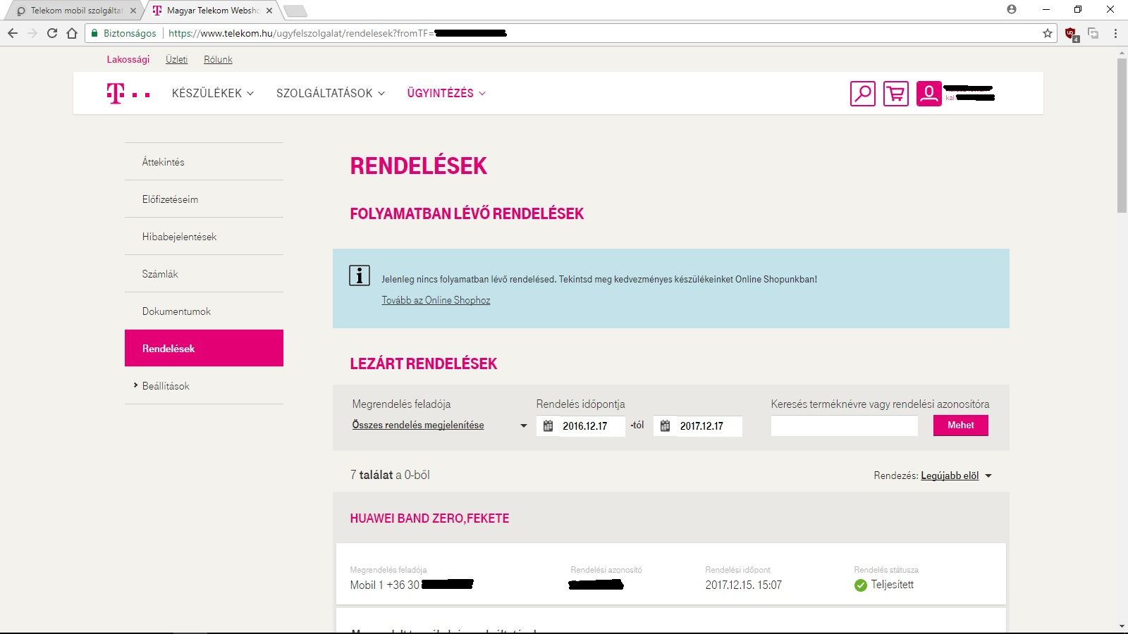
Task: Click the product or order ID search field
Action: click(844, 425)
